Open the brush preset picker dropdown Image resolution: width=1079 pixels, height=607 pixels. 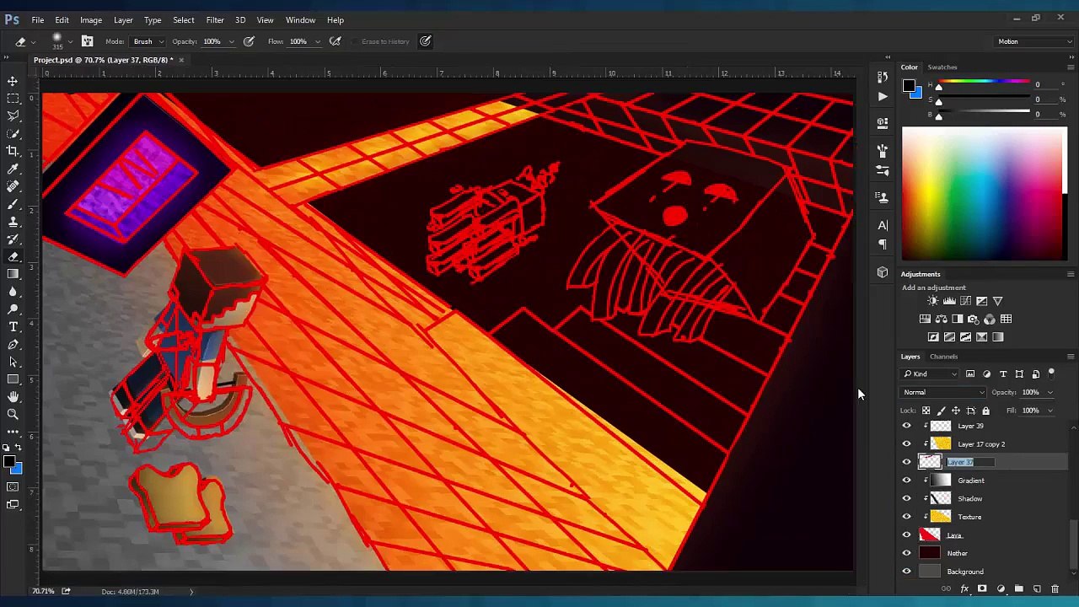[x=71, y=41]
